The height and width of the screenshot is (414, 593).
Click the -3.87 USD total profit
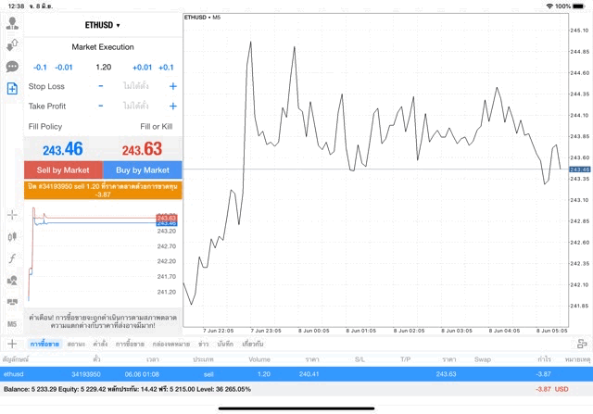pyautogui.click(x=552, y=389)
